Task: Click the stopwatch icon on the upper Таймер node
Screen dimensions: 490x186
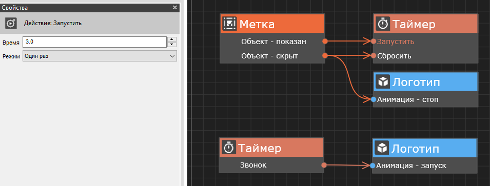Action: 382,24
